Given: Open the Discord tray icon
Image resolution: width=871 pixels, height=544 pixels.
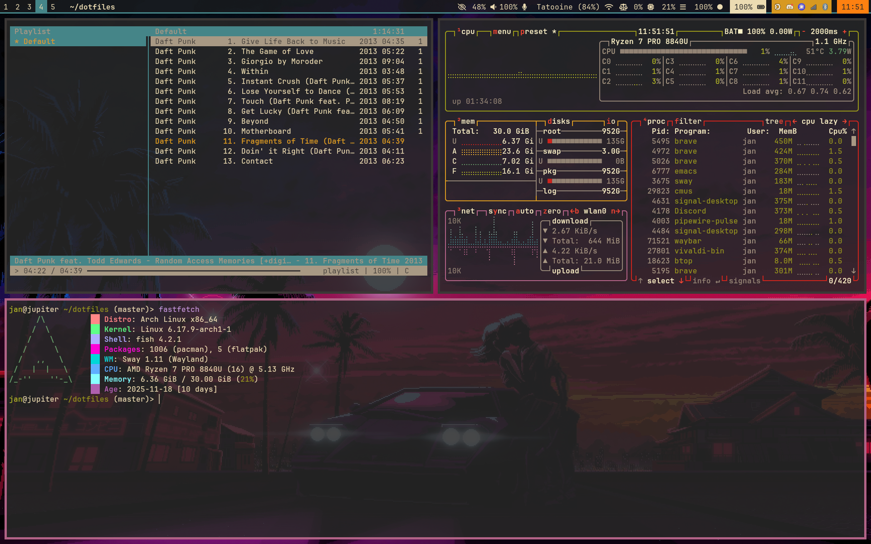Looking at the screenshot, I should 790,7.
